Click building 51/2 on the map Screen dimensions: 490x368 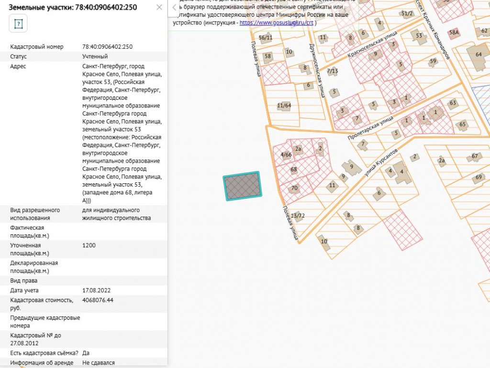click(407, 14)
